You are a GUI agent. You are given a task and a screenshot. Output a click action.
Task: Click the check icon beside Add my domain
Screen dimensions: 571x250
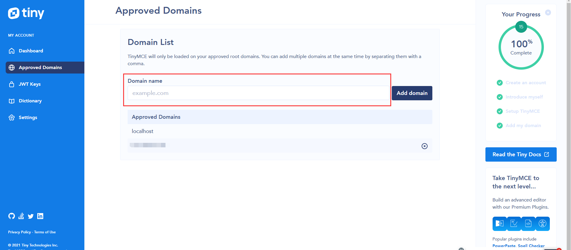[x=500, y=126]
